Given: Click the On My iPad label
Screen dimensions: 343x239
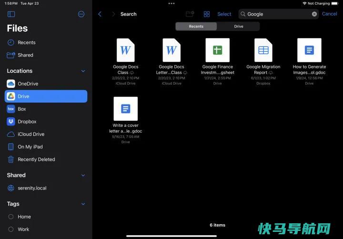Looking at the screenshot, I should [30, 147].
